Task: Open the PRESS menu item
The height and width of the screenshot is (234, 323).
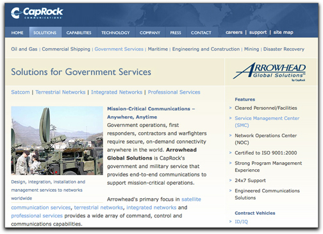Action: [176, 33]
